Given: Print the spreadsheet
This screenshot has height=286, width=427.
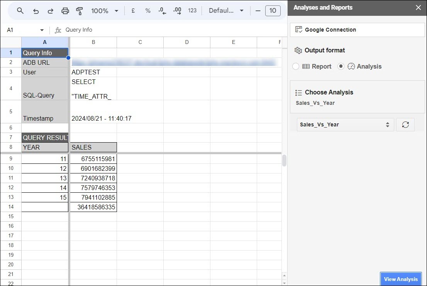Looking at the screenshot, I should [x=65, y=11].
